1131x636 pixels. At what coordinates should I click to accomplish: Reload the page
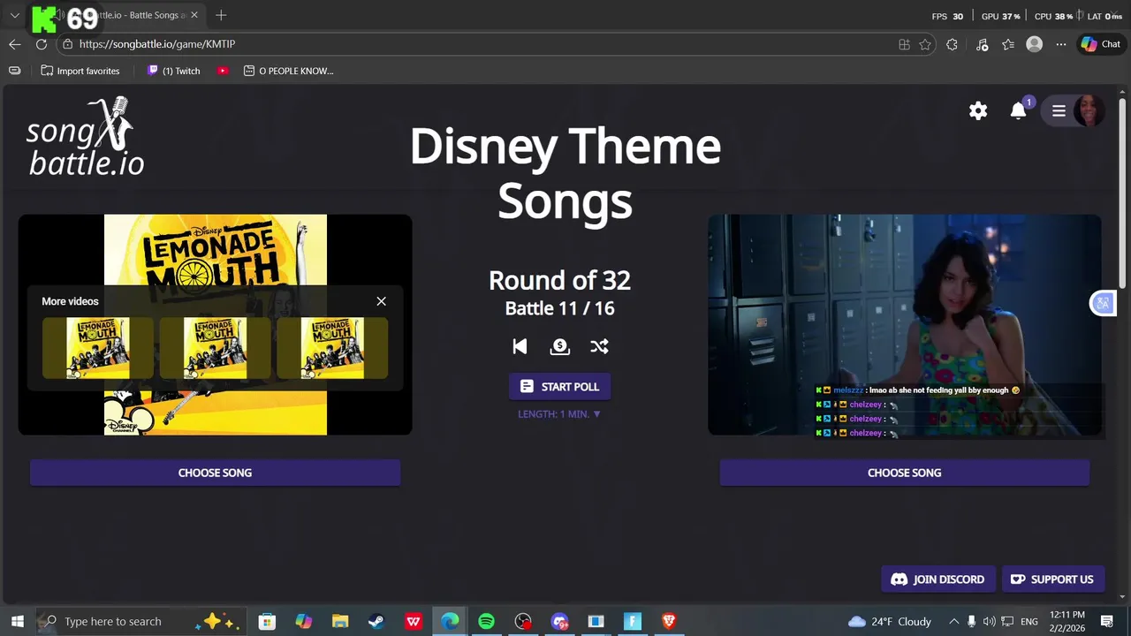coord(42,44)
